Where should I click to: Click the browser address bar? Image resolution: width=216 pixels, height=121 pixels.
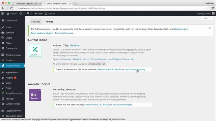pyautogui.click(x=110, y=8)
